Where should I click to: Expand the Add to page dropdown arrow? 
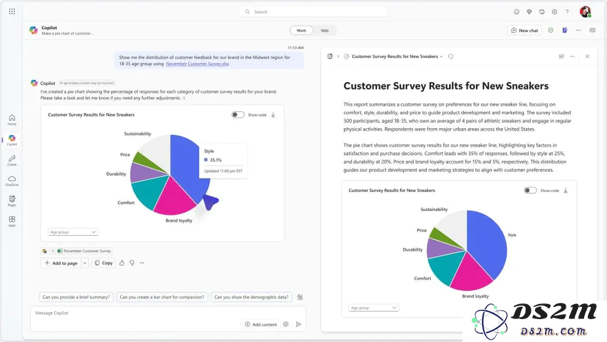tap(85, 263)
